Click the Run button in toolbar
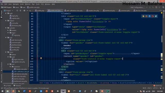165x93 pixels. point(147,7)
